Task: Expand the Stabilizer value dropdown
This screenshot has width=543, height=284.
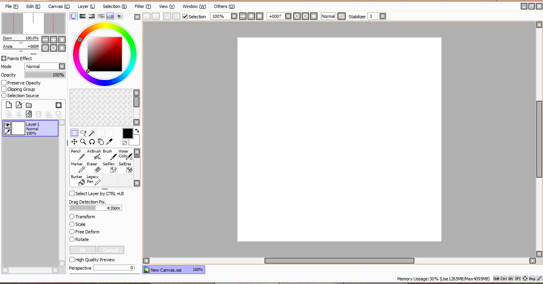Action: coord(382,16)
